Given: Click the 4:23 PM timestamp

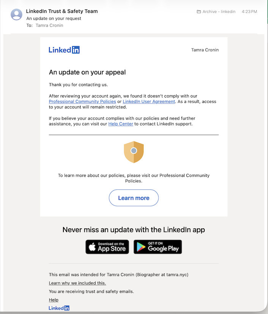Looking at the screenshot, I should (x=249, y=12).
